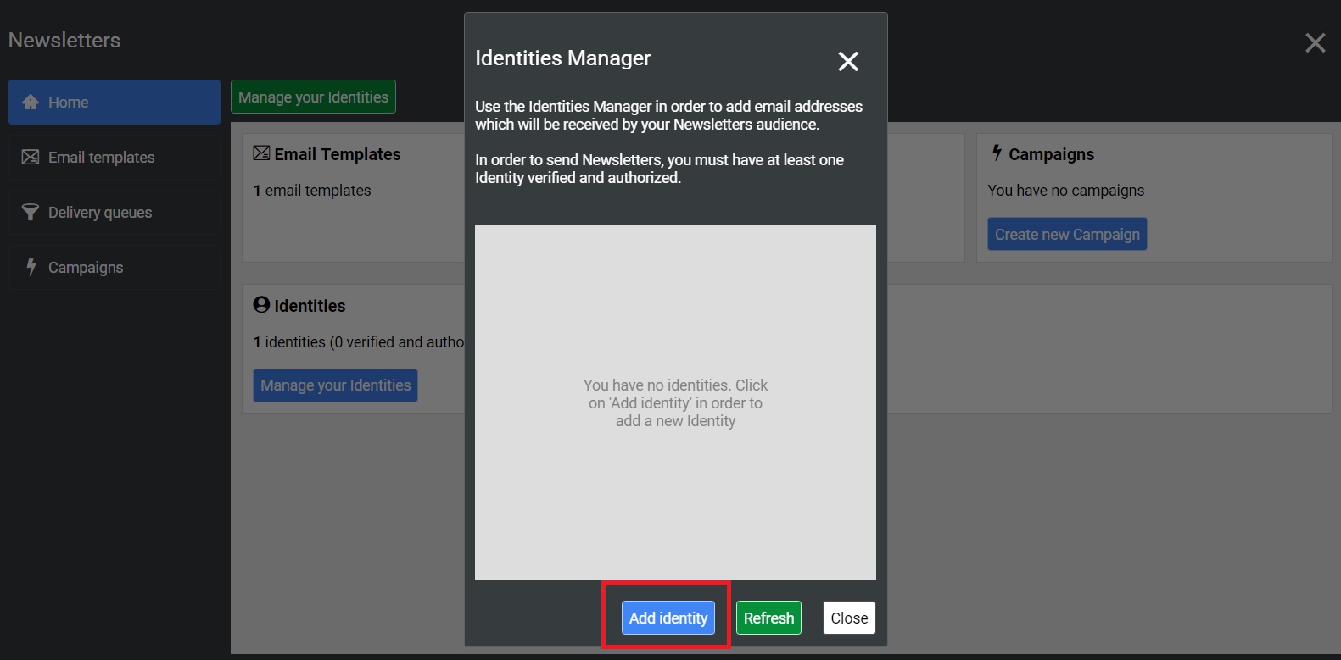Create a new Campaign
The image size is (1341, 660).
pyautogui.click(x=1067, y=235)
